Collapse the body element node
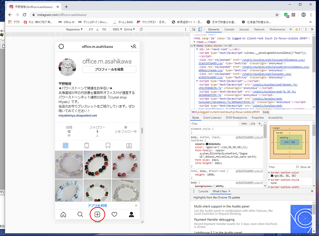 pos(195,46)
